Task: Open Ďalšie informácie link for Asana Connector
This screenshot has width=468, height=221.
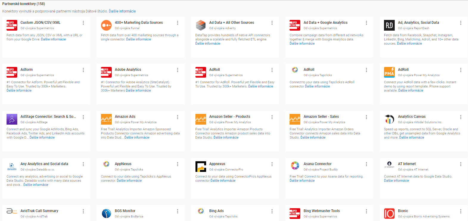Action: [x=302, y=181]
